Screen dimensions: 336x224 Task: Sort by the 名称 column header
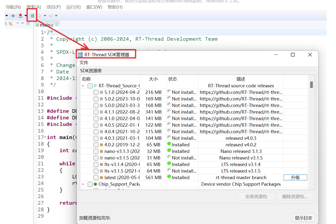(110, 79)
